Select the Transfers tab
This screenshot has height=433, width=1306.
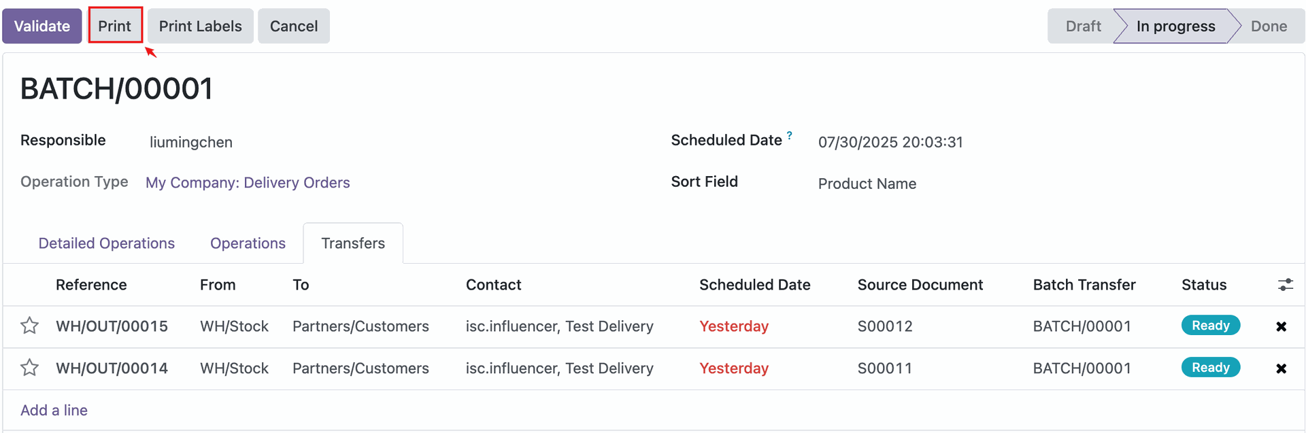[x=353, y=243]
